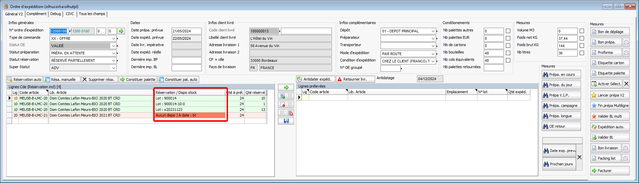Image resolution: width=639 pixels, height=183 pixels.
Task: Click the green arrow next to order number
Action: [x=121, y=31]
